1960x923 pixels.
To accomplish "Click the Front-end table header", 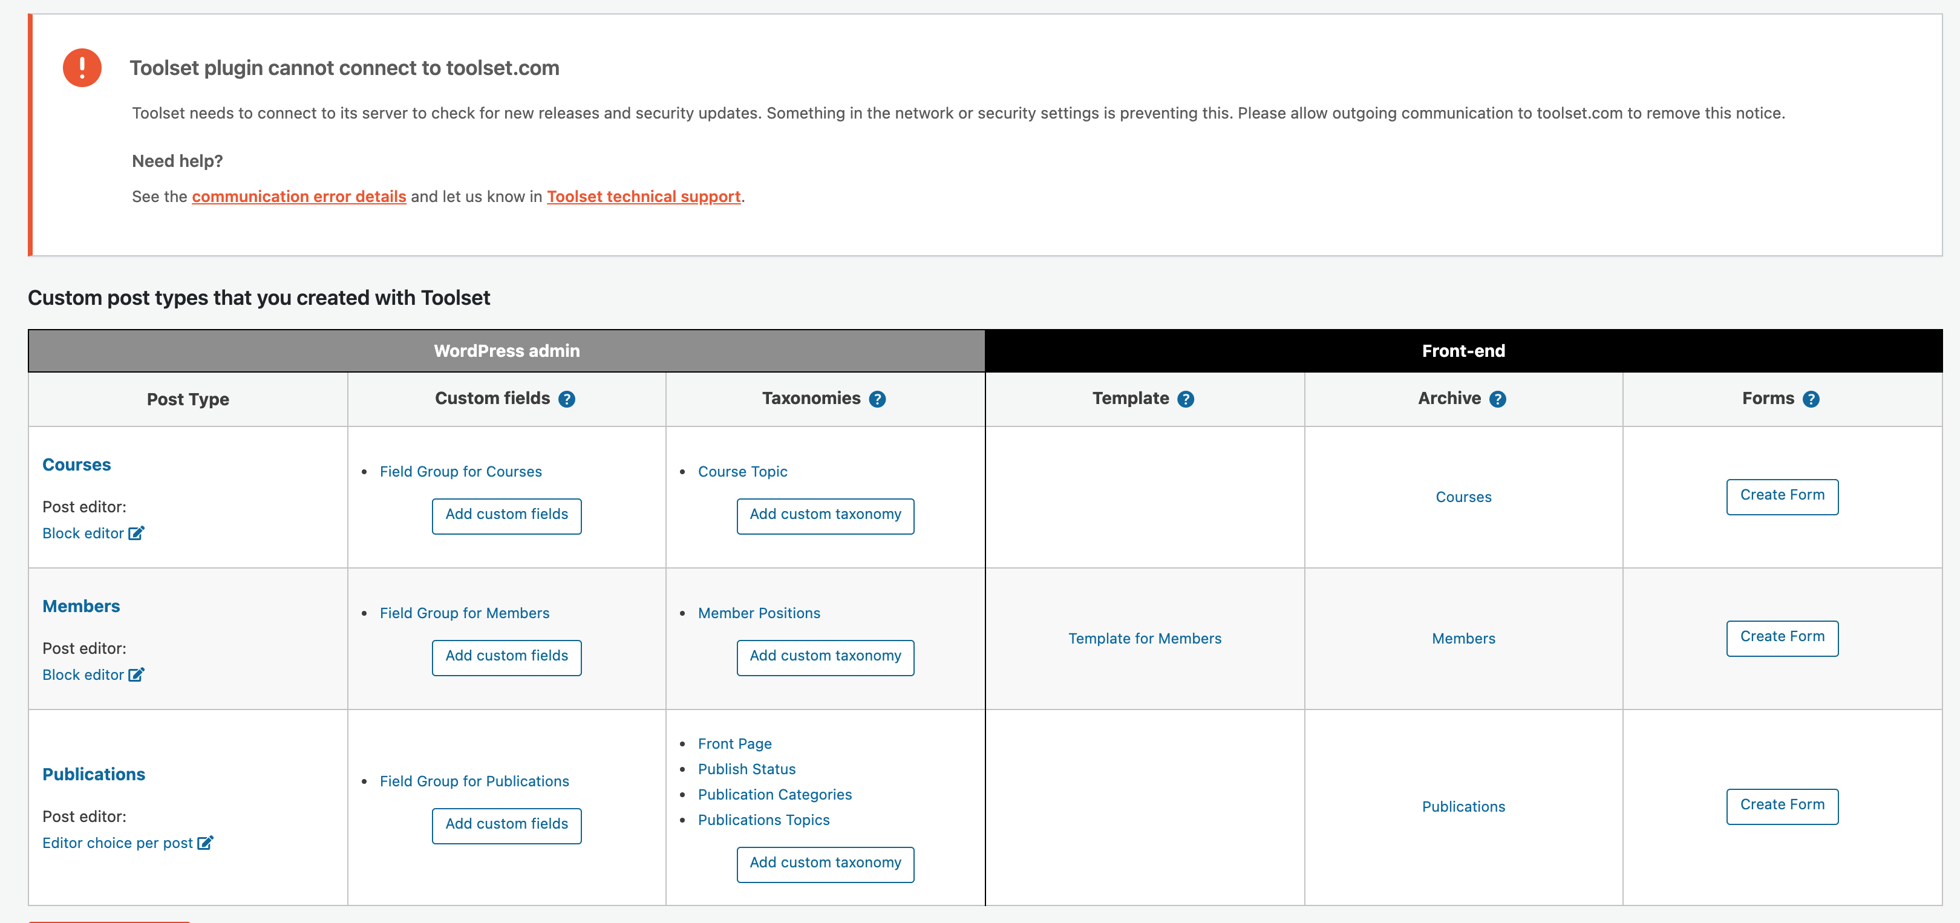I will point(1464,351).
